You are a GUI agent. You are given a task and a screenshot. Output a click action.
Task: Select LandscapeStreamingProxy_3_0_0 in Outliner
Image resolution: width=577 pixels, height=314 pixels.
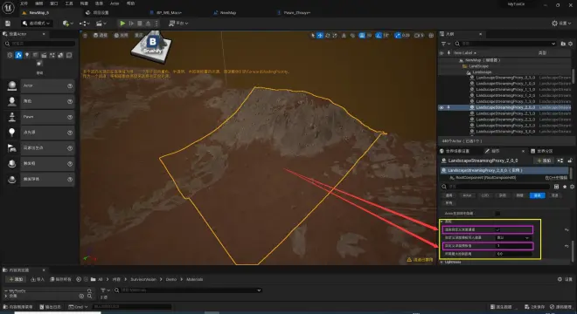coord(505,132)
